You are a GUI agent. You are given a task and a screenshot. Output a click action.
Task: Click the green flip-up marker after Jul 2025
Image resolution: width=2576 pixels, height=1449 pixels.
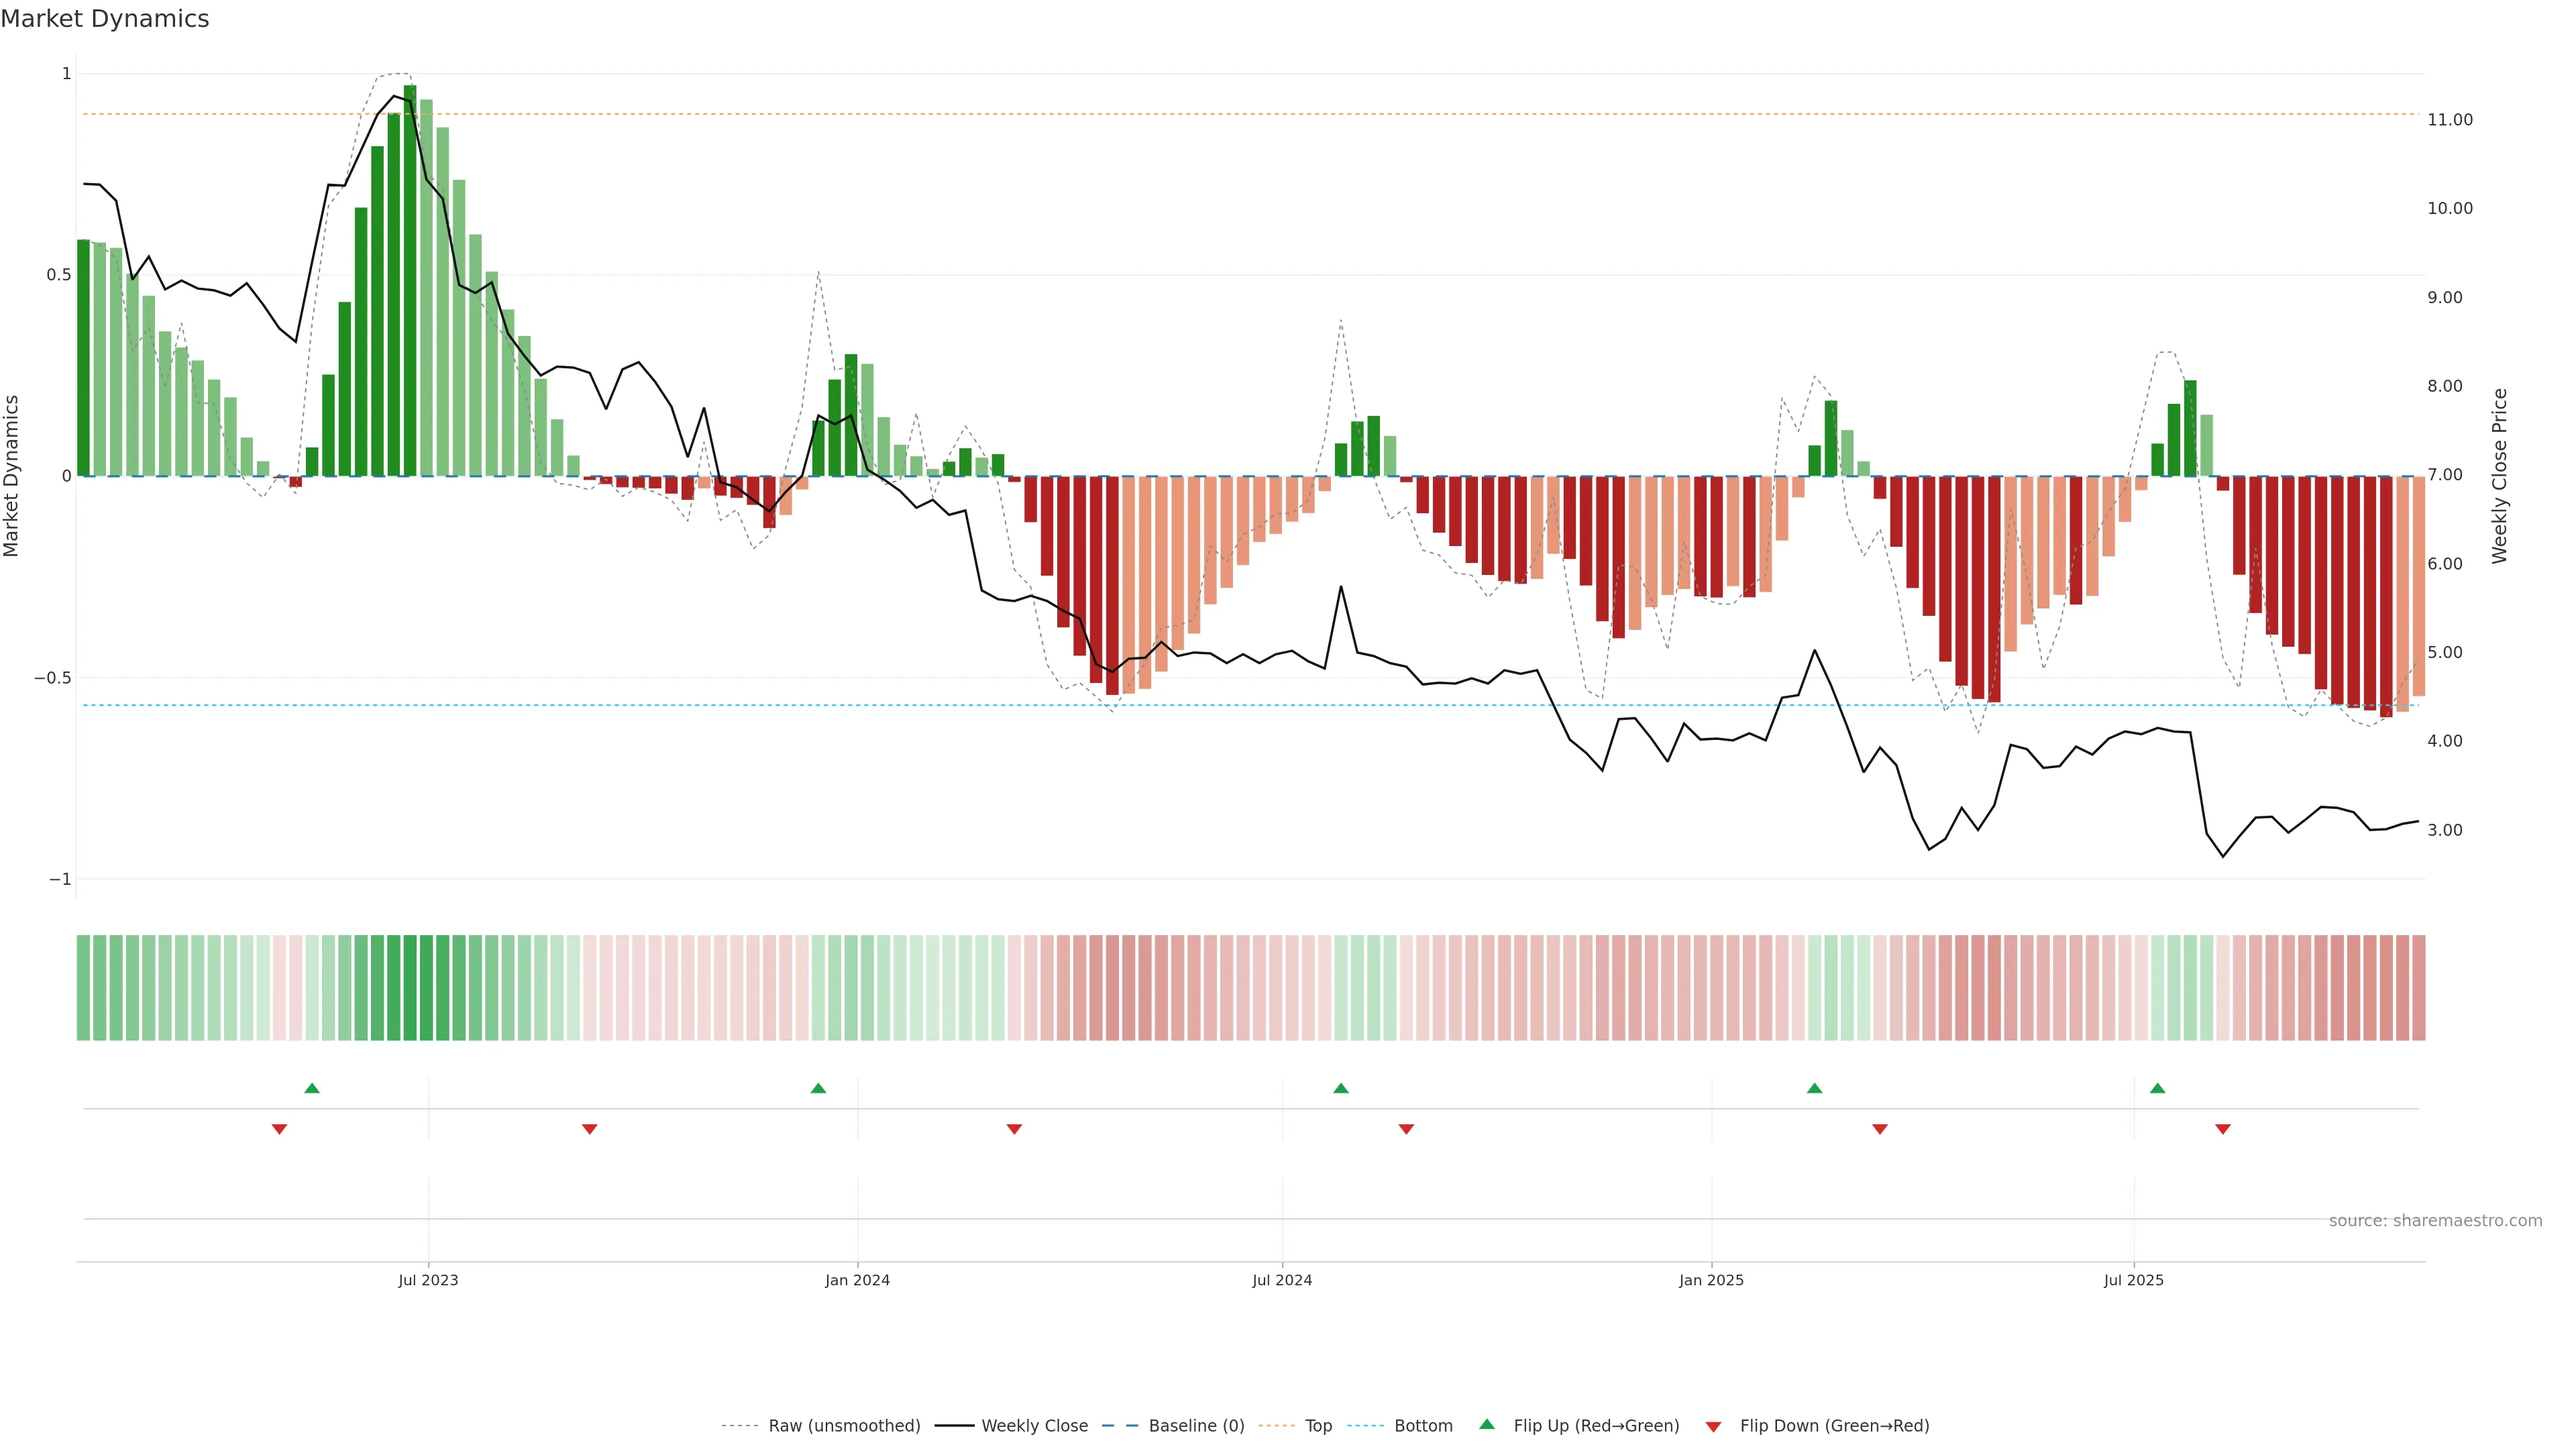tap(2157, 1088)
